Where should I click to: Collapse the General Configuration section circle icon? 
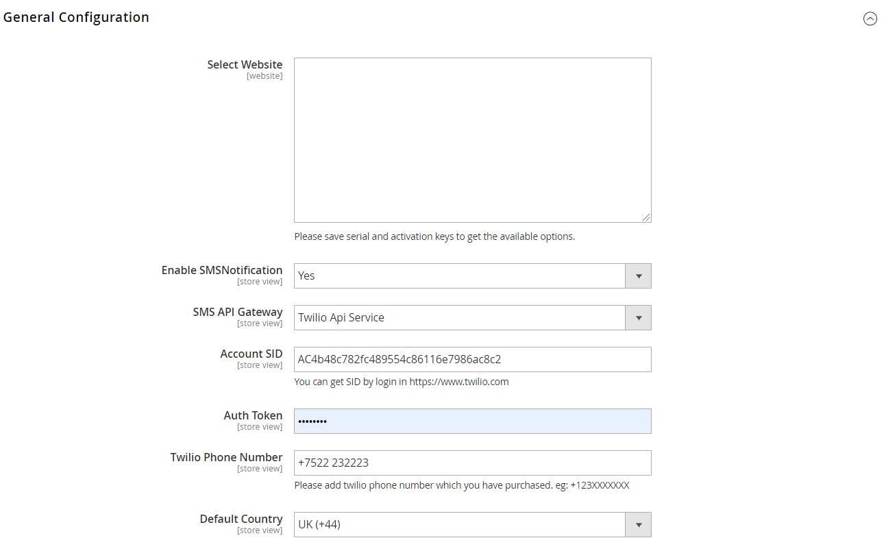tap(870, 19)
